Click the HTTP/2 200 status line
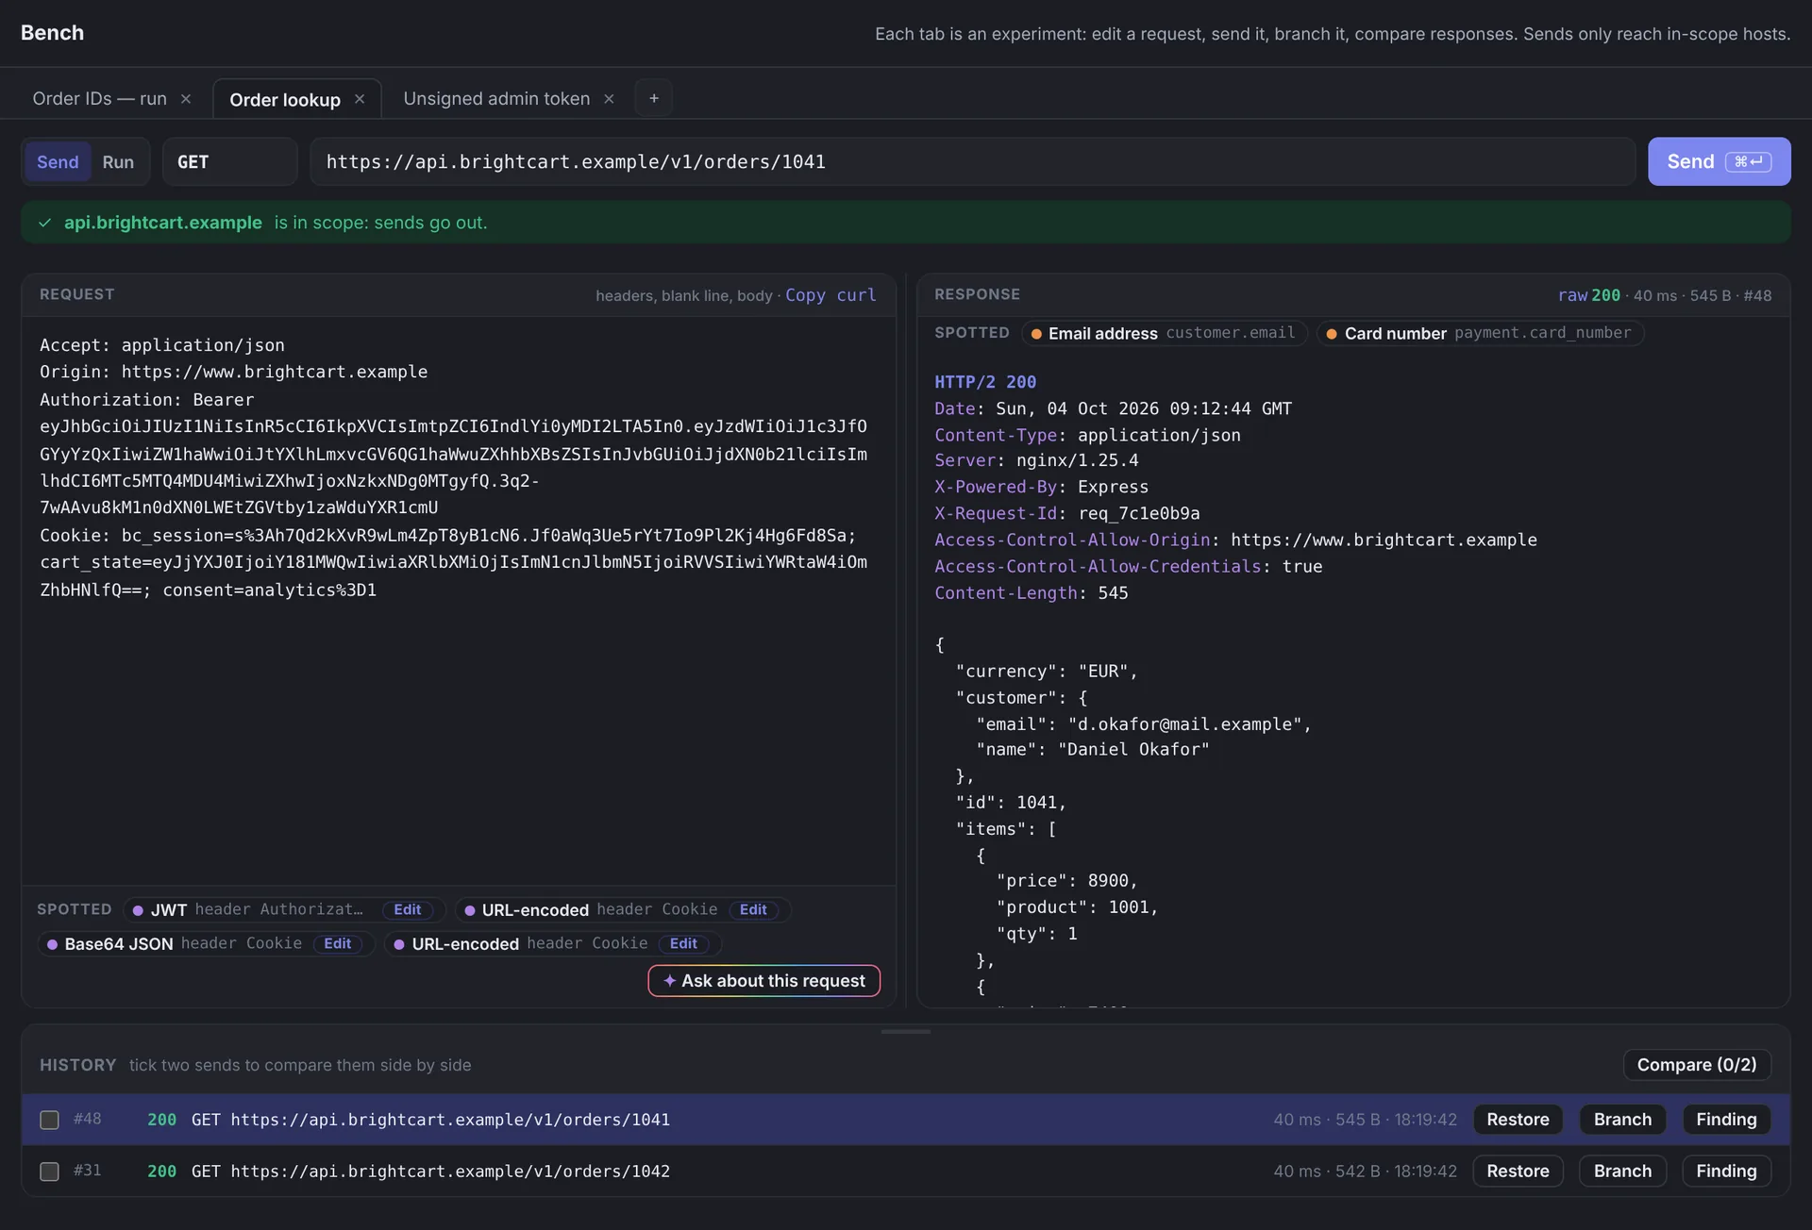 pyautogui.click(x=985, y=382)
